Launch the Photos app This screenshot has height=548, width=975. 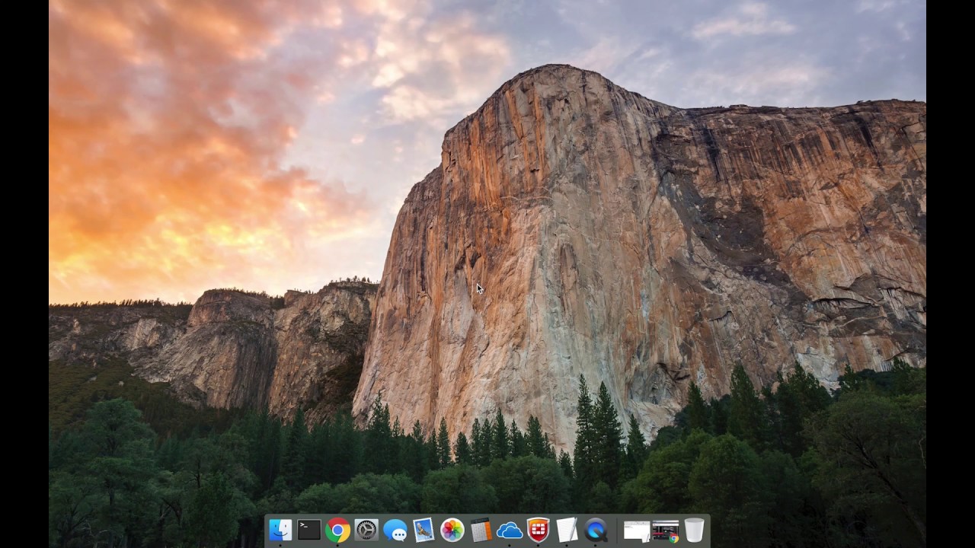pyautogui.click(x=452, y=530)
